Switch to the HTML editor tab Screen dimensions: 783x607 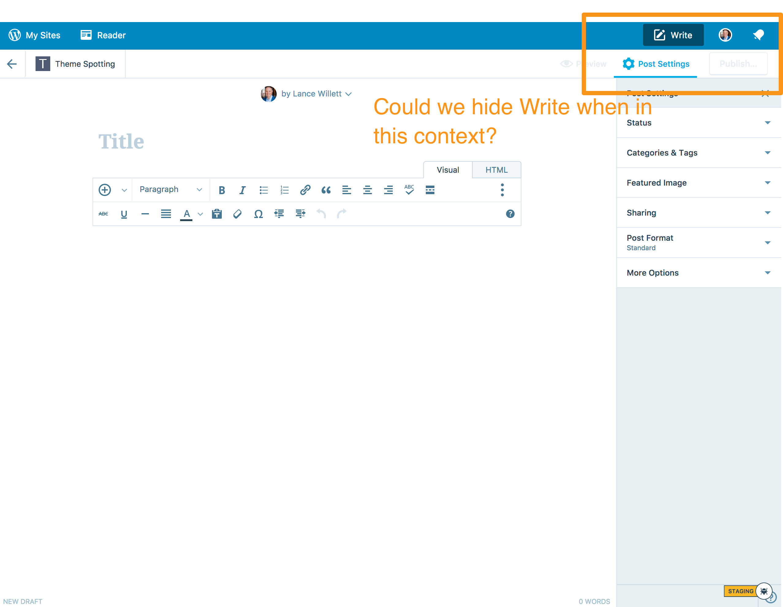click(496, 170)
